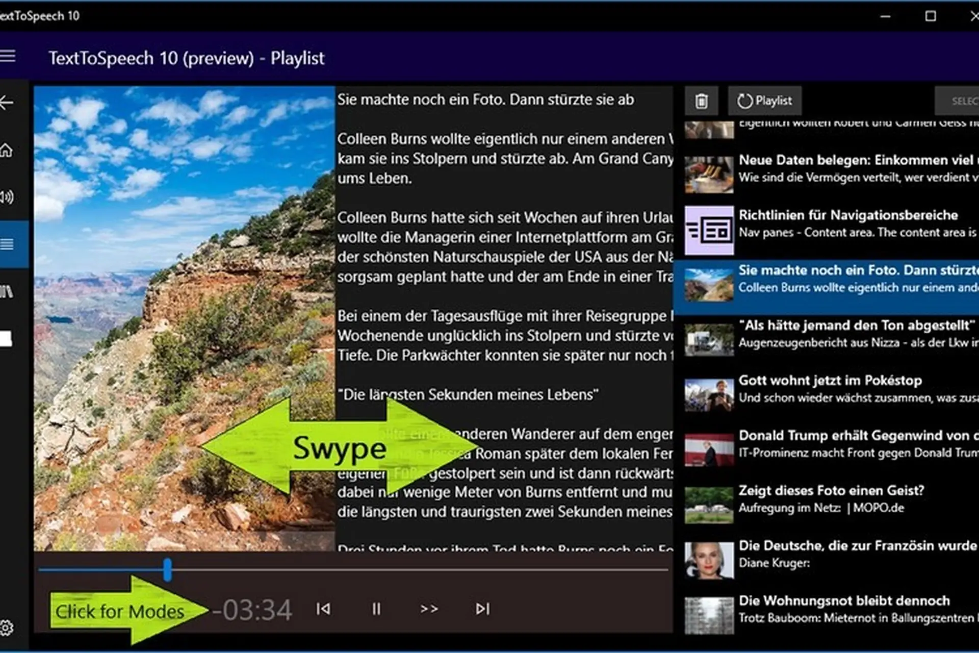This screenshot has width=979, height=653.
Task: Click the -03:34 remaining time display
Action: [x=252, y=610]
